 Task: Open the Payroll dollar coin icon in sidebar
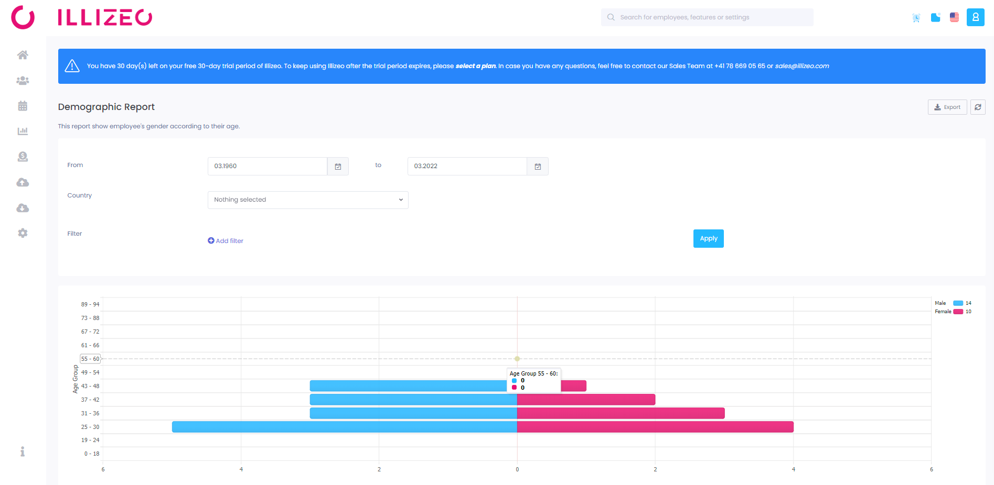point(23,157)
